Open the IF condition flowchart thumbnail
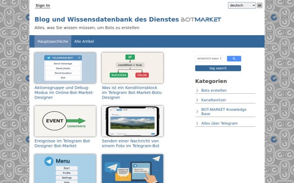This screenshot has height=183, width=294. 132,68
